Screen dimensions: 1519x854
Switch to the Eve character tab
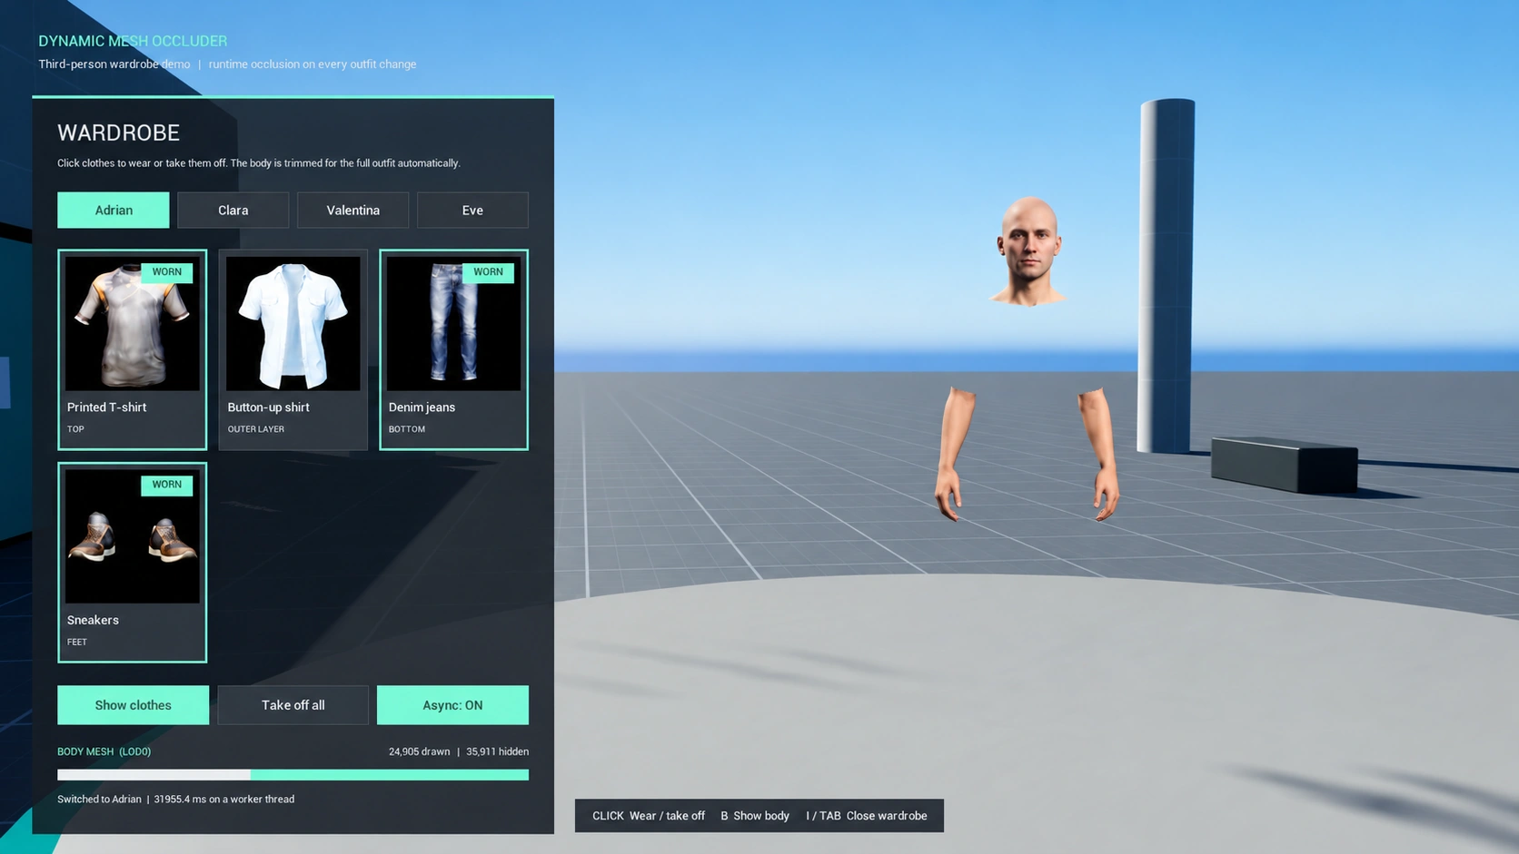[472, 210]
